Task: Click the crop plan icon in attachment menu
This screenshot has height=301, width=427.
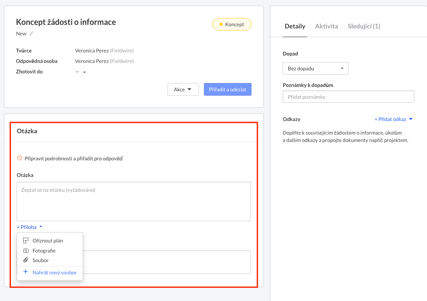Action: 26,241
